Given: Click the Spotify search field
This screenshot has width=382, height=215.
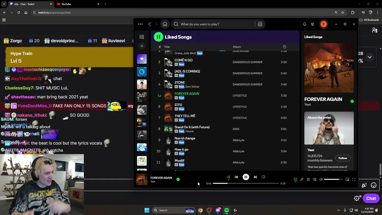Looking at the screenshot, I should point(213,24).
